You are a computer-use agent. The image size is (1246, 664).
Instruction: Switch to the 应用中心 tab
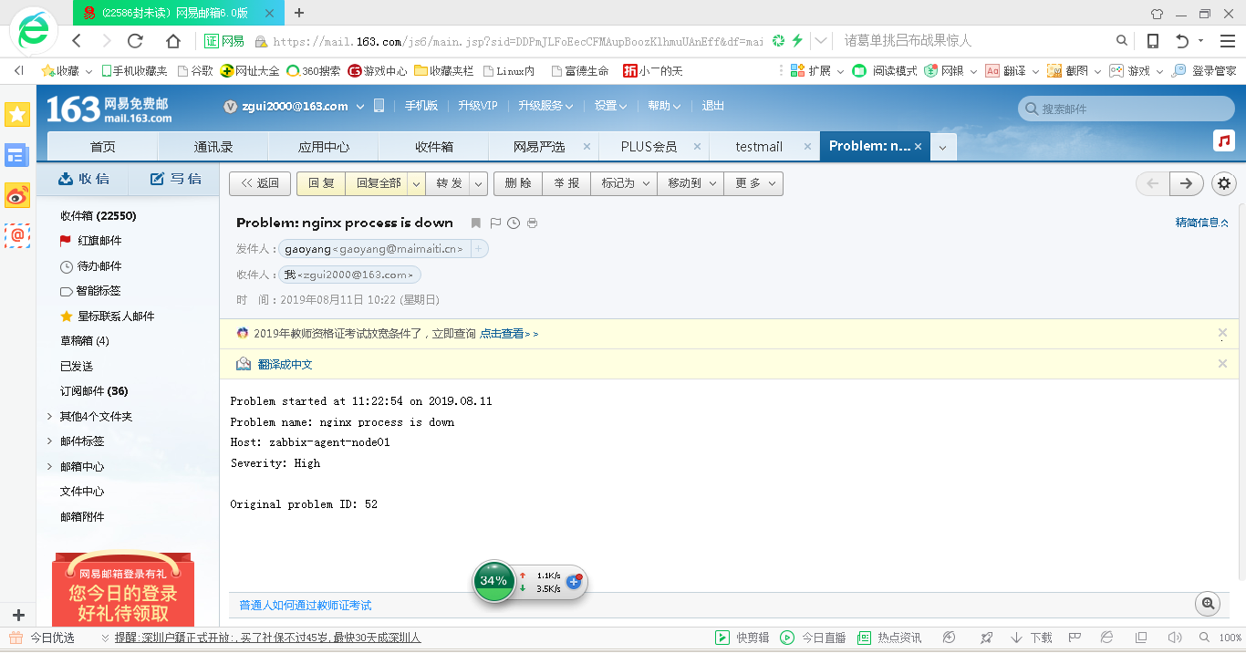[324, 147]
